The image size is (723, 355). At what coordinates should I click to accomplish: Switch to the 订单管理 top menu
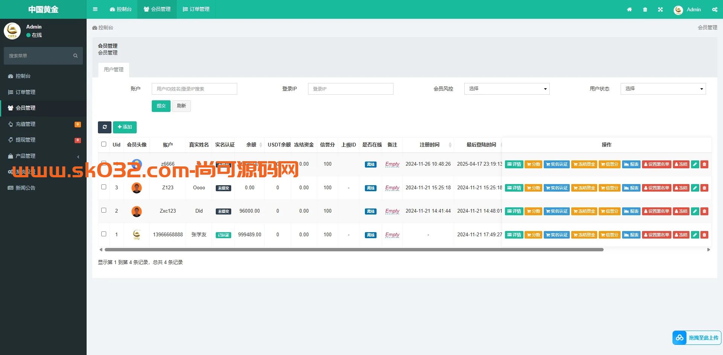(195, 9)
